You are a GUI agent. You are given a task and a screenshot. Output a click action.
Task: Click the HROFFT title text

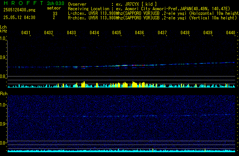[x=24, y=3]
